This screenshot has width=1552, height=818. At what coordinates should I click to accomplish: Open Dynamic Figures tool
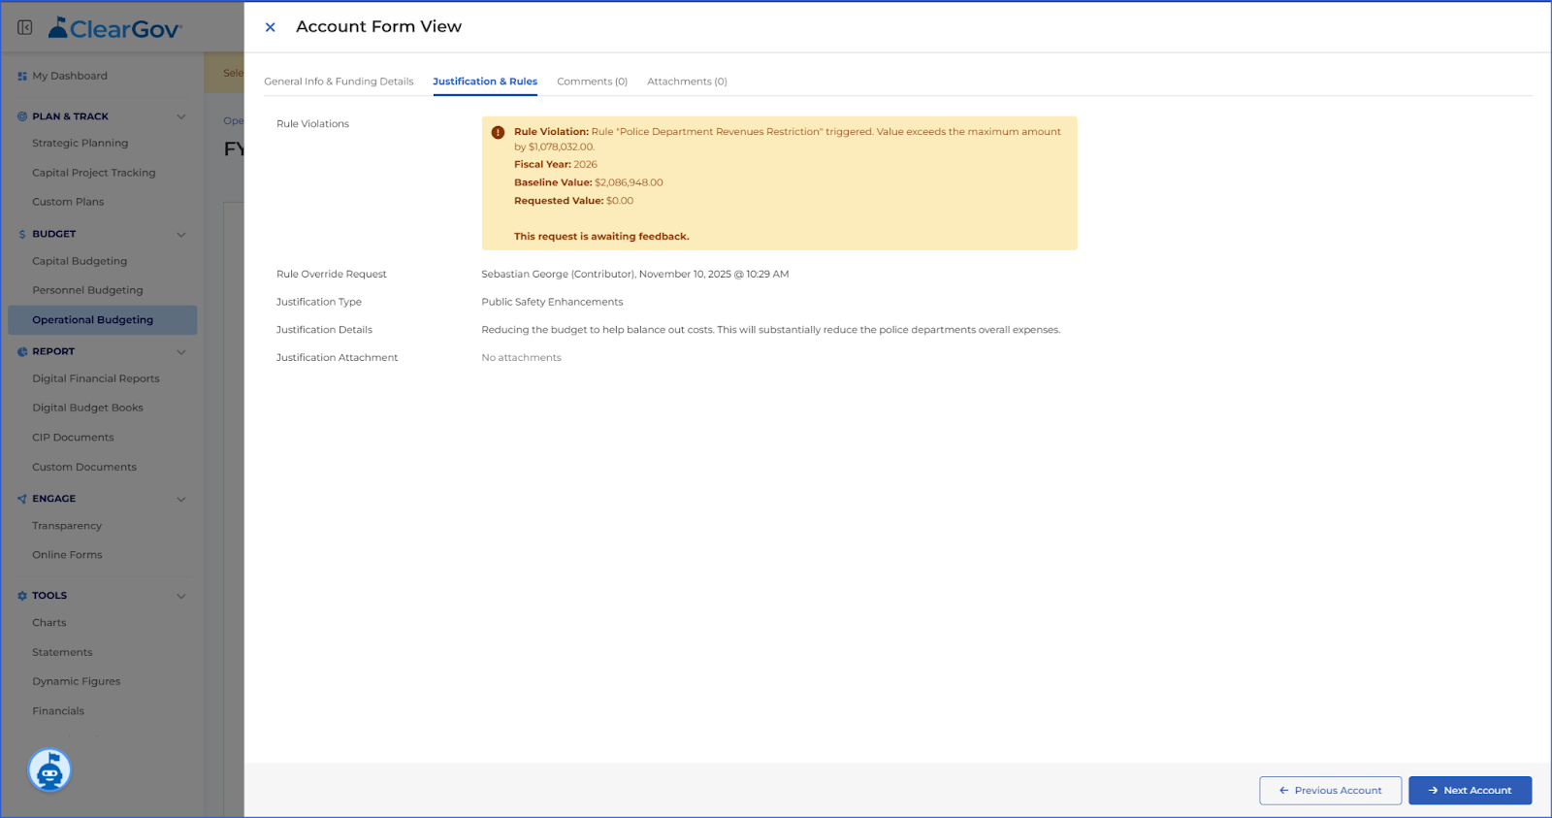coord(77,681)
